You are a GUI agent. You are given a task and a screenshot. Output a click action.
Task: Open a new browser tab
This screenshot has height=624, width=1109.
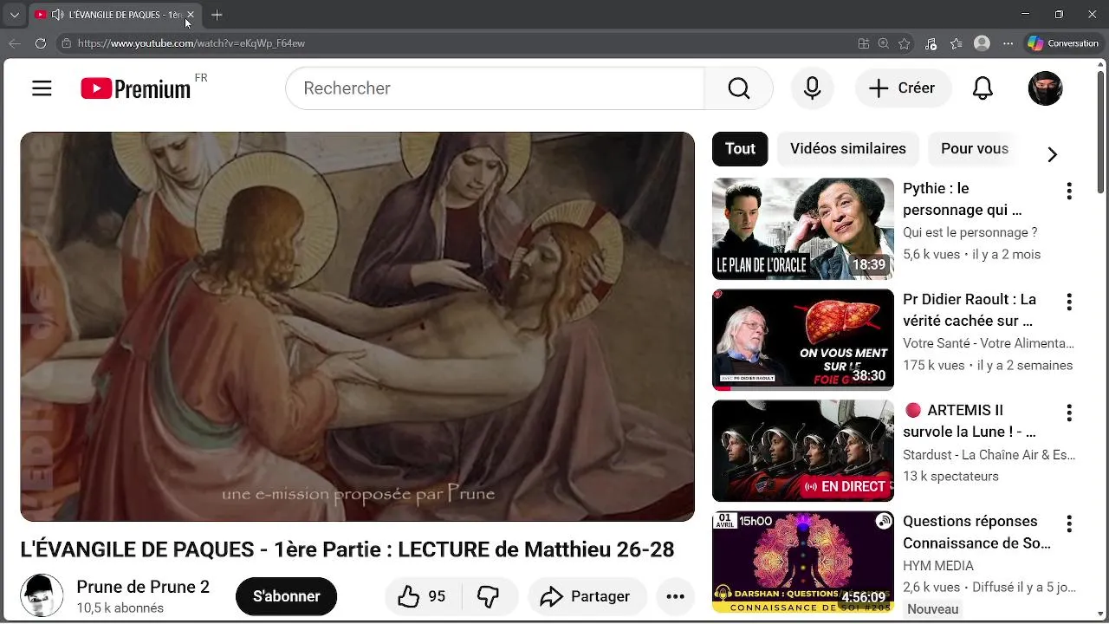(x=217, y=15)
